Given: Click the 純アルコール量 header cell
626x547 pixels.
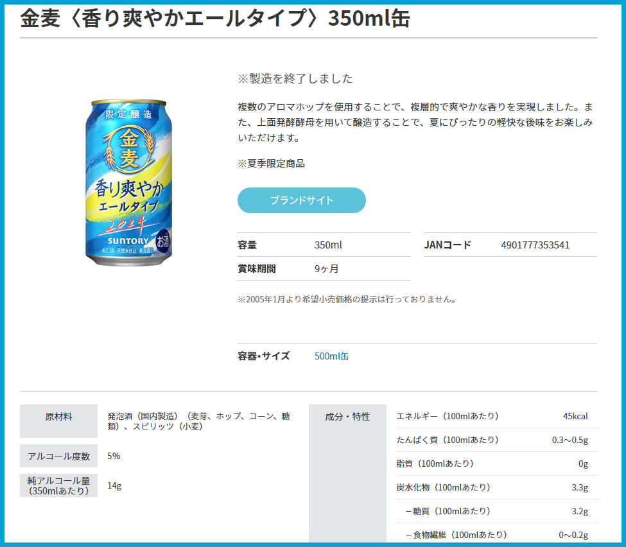Looking at the screenshot, I should click(58, 485).
